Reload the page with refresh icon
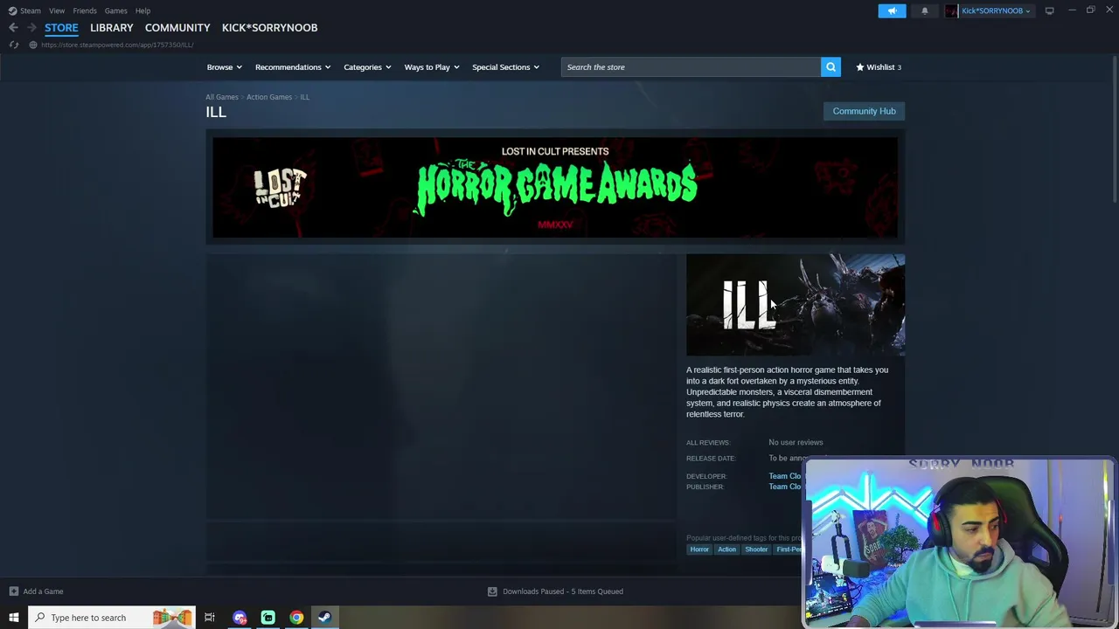Image resolution: width=1119 pixels, height=629 pixels. click(13, 45)
